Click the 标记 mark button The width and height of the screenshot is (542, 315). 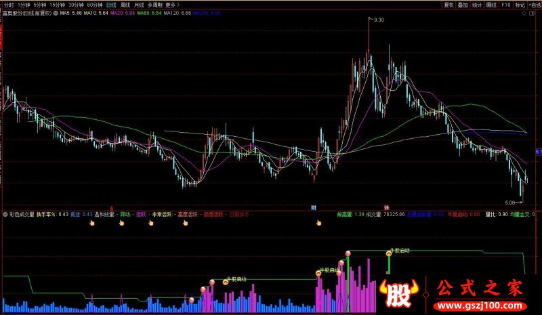pos(520,5)
